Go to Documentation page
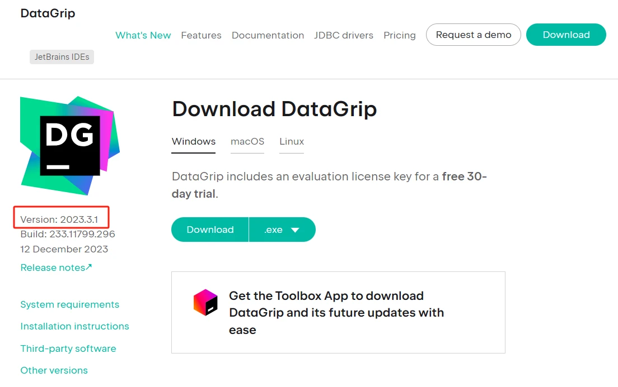 [x=268, y=35]
